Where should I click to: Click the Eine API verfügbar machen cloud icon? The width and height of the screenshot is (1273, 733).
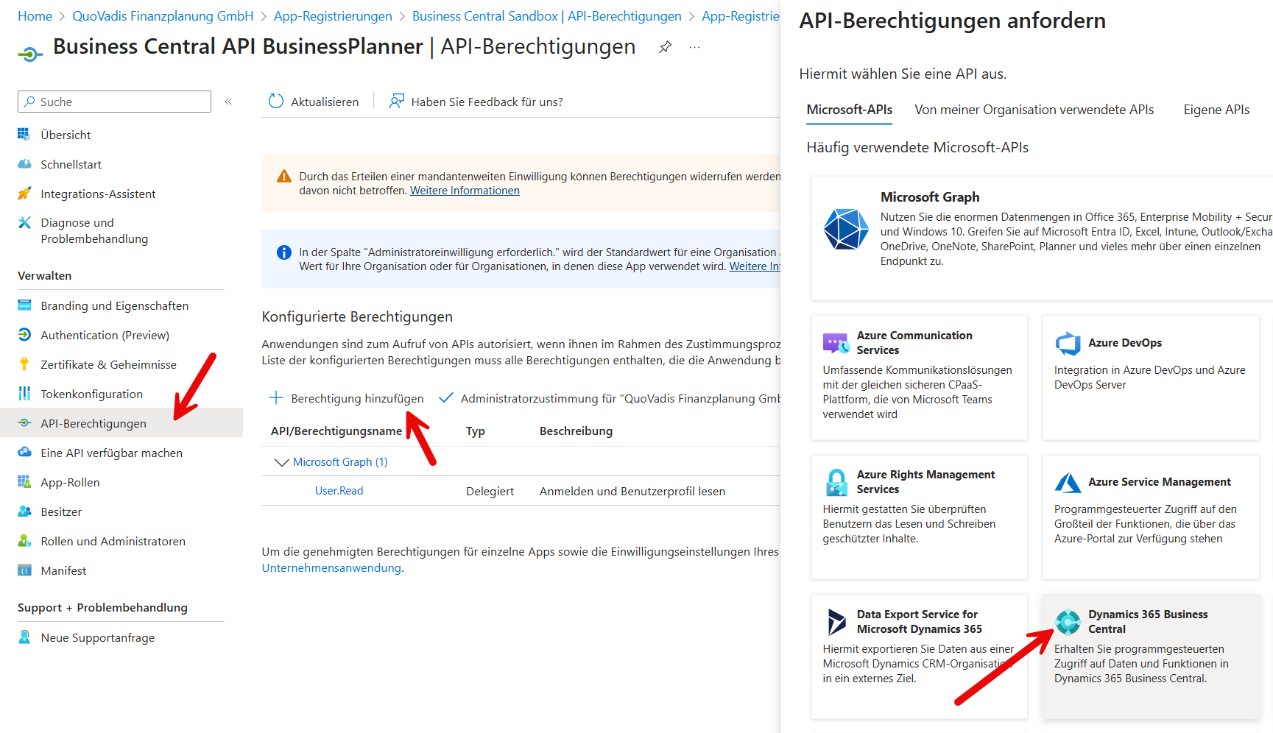tap(24, 453)
